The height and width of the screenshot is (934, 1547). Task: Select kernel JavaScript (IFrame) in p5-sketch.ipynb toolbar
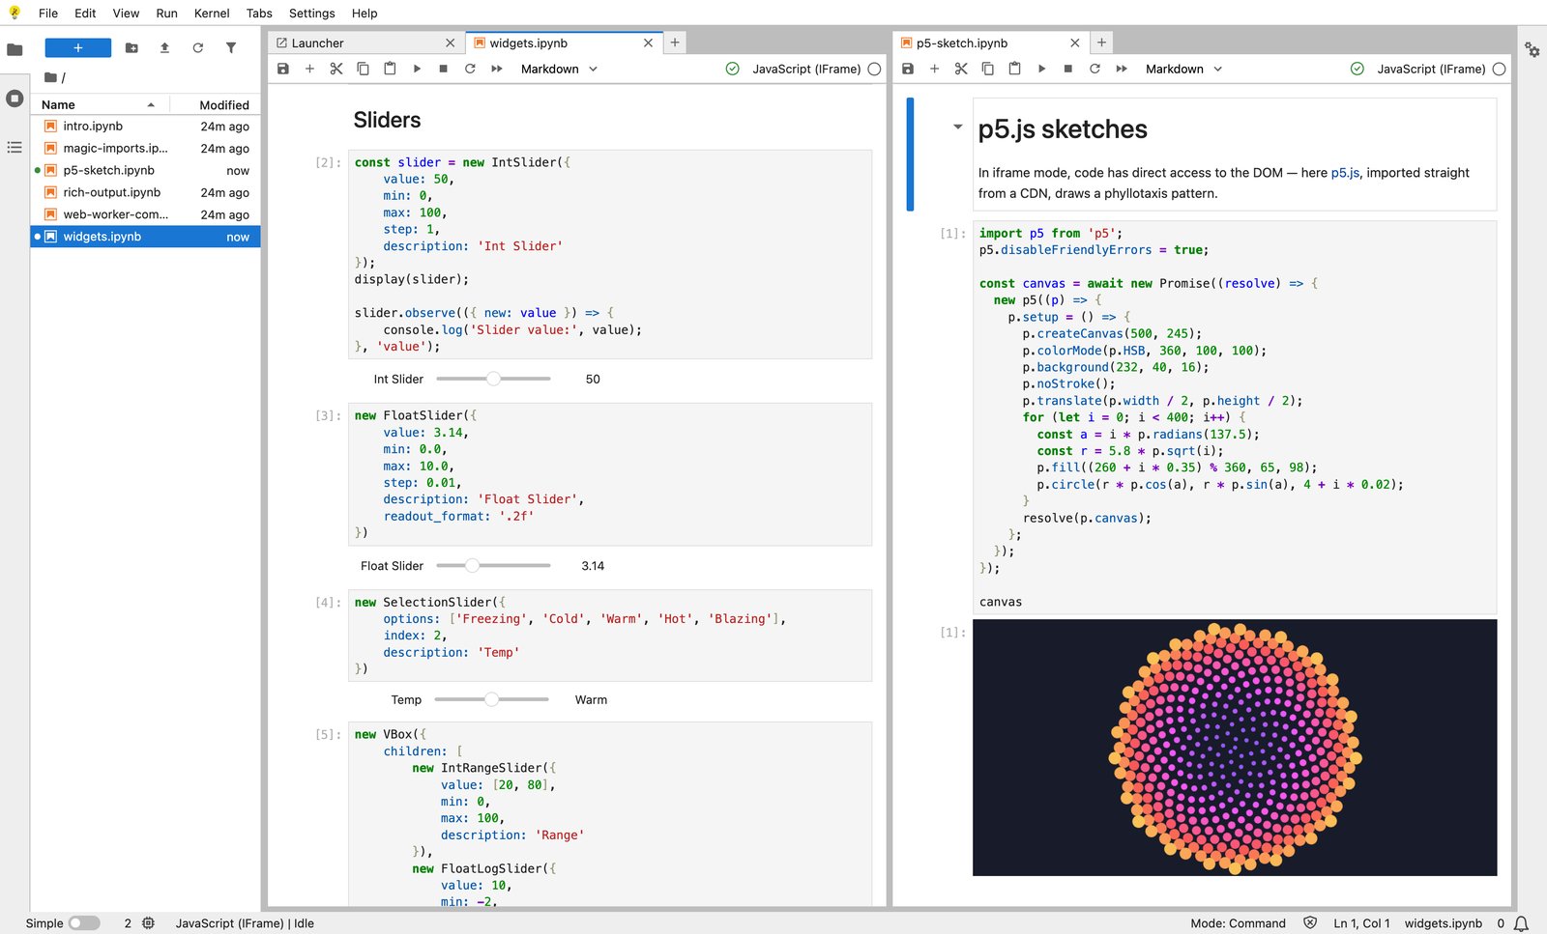pyautogui.click(x=1431, y=69)
